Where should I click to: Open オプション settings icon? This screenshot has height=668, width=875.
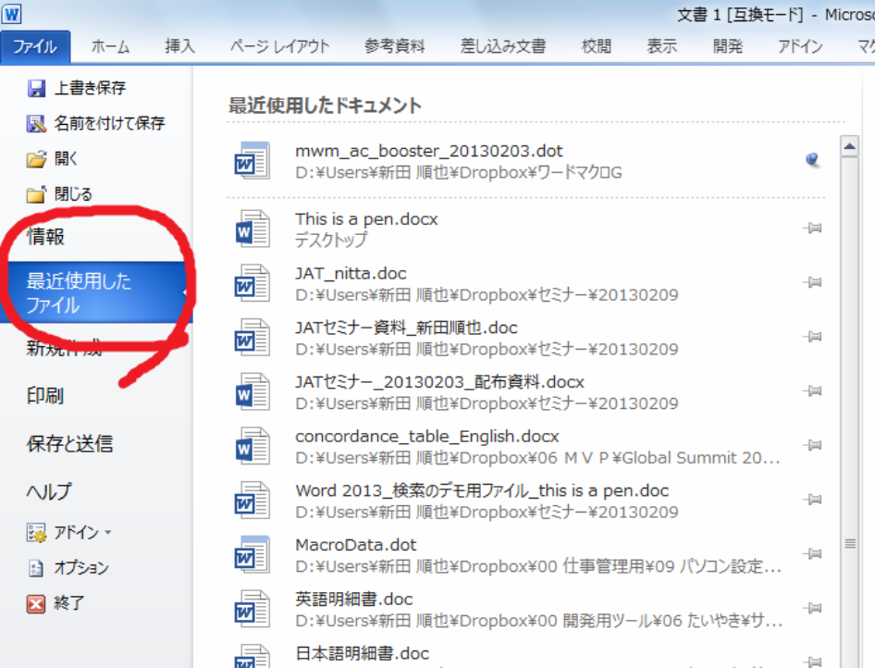tap(37, 568)
